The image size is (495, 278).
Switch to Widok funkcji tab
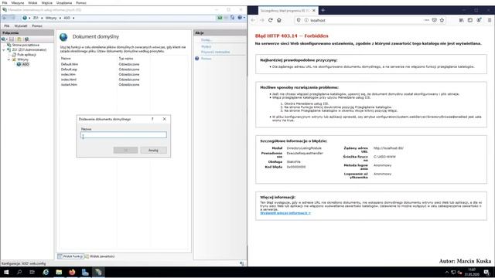(x=70, y=256)
